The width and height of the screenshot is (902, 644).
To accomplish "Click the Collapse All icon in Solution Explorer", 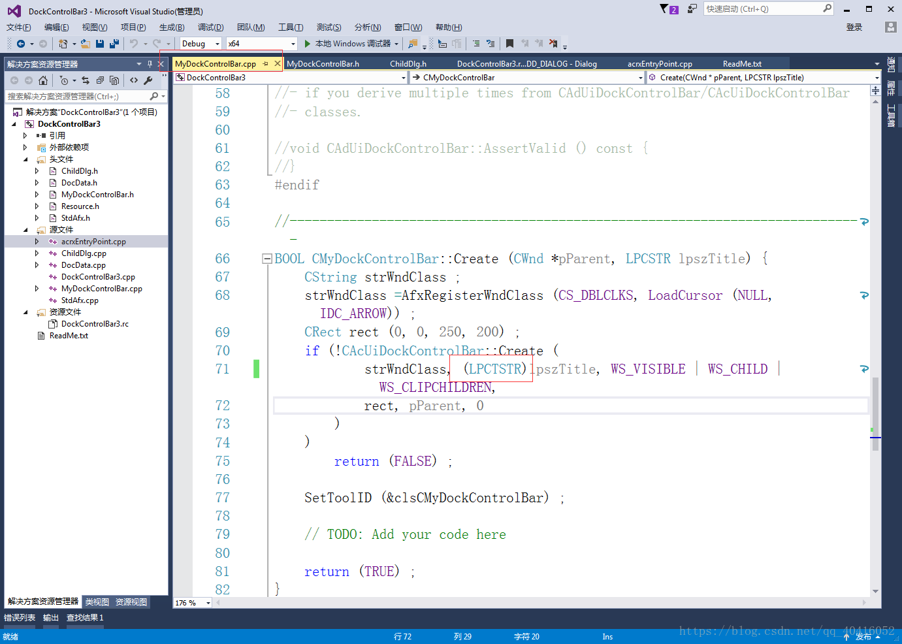I will [100, 80].
